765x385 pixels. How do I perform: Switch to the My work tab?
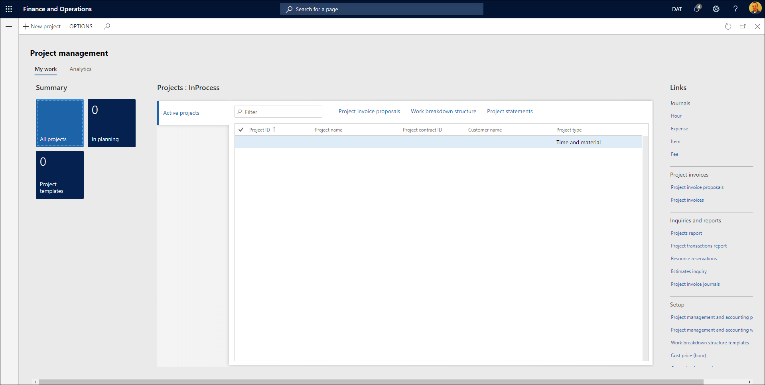(x=46, y=69)
